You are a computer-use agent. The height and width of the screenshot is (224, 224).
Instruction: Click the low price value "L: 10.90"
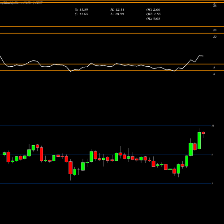[x=117, y=14]
